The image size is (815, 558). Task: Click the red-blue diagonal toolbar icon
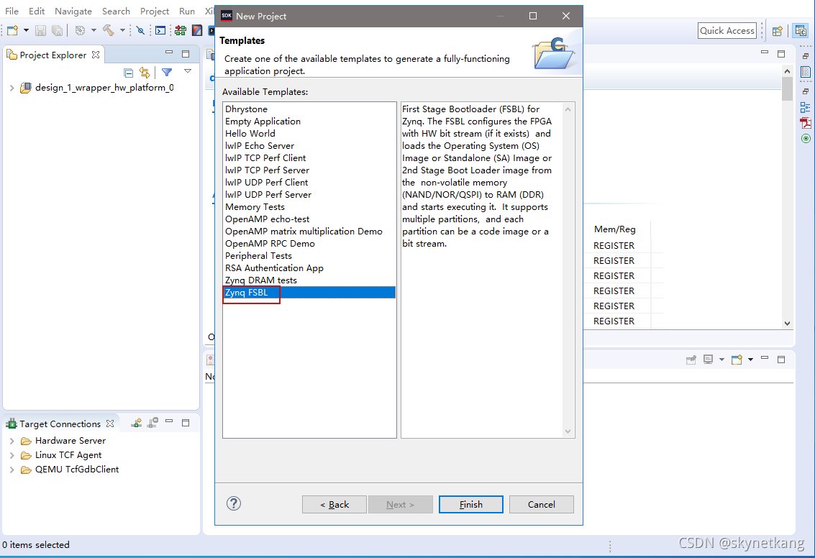point(197,31)
